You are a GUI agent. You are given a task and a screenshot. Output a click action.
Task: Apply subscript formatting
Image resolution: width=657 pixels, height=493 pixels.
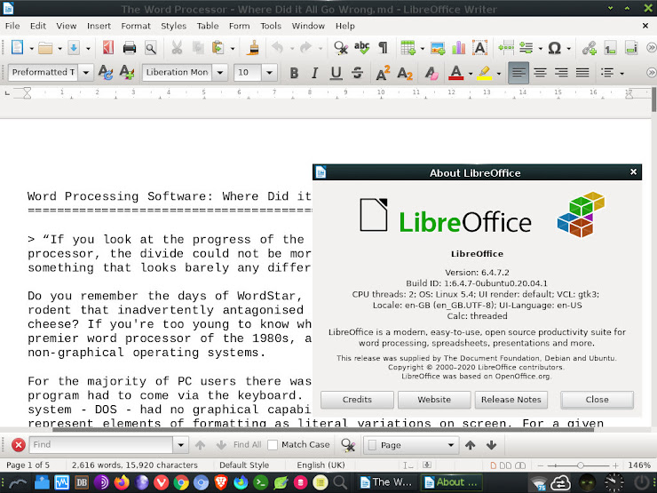pyautogui.click(x=405, y=74)
